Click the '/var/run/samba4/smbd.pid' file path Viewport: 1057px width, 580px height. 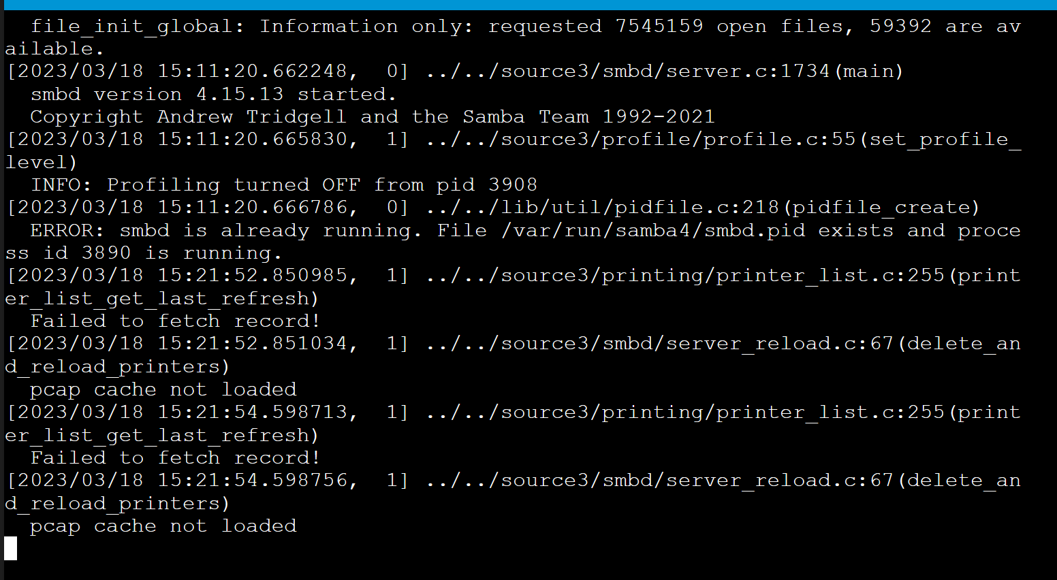(x=652, y=230)
